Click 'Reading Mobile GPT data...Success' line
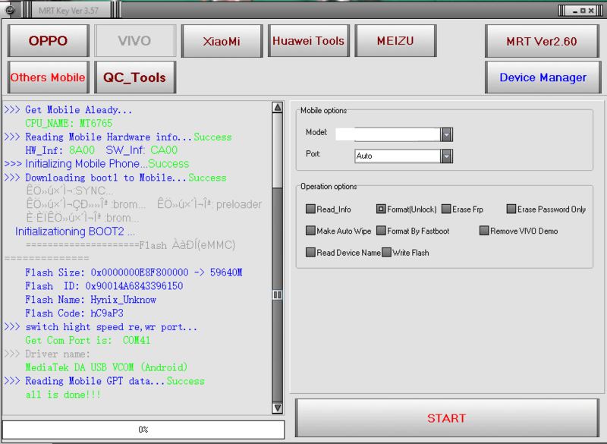This screenshot has height=444, width=607. coord(104,381)
